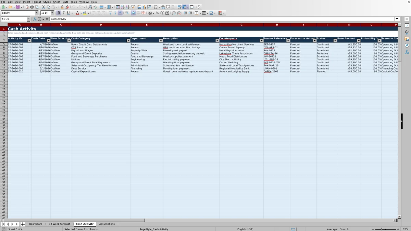Screen dimensions: 411x231
Task: Click the Merge and Center Cells icon
Action: [x=133, y=13]
